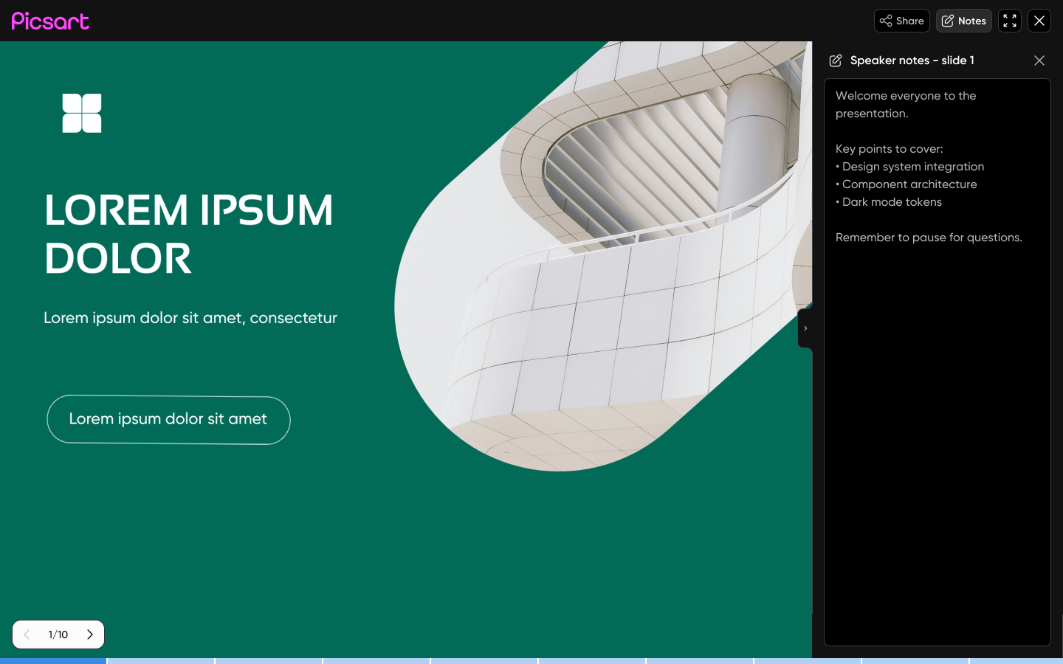Select the third progress bar segment

point(269,660)
